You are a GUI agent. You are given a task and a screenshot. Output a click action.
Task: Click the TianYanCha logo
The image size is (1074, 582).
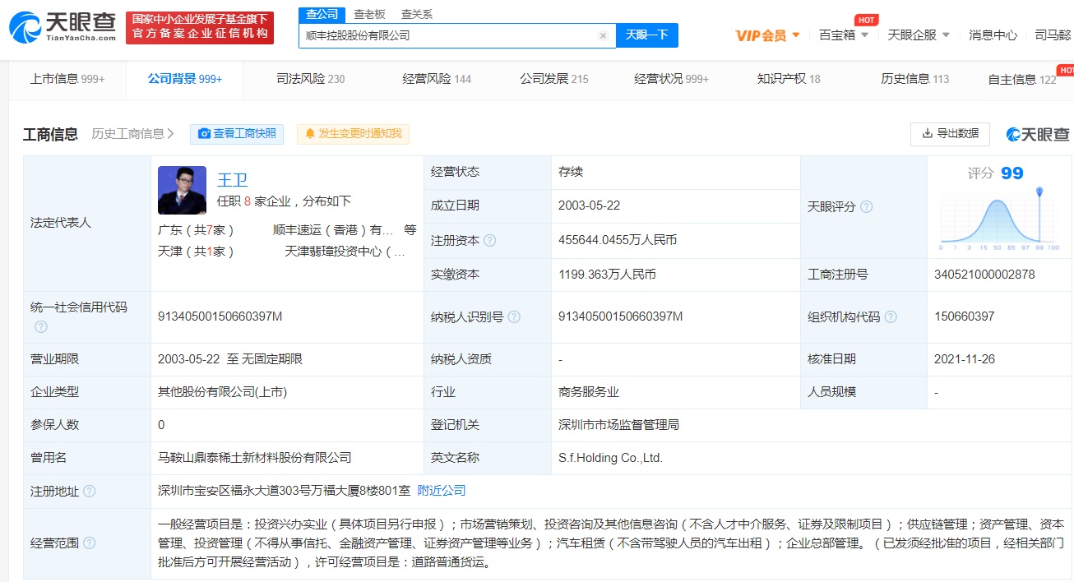[x=62, y=27]
